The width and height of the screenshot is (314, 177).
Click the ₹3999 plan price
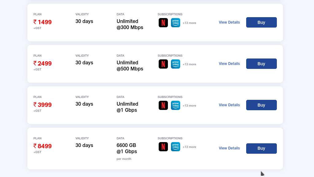click(43, 105)
